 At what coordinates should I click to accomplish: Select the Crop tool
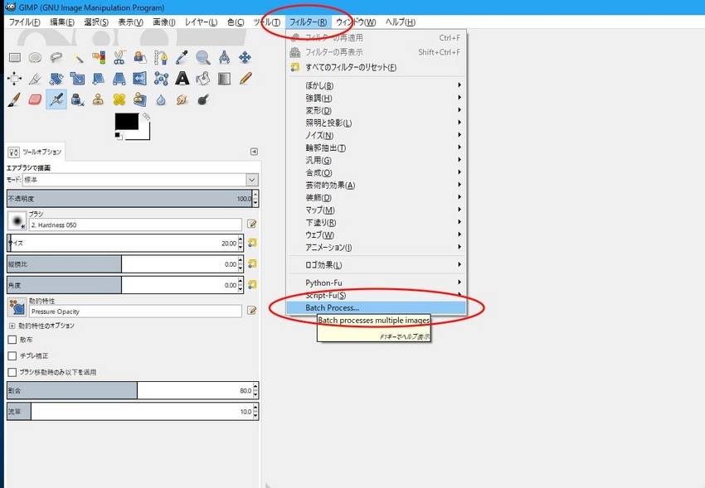pyautogui.click(x=35, y=79)
